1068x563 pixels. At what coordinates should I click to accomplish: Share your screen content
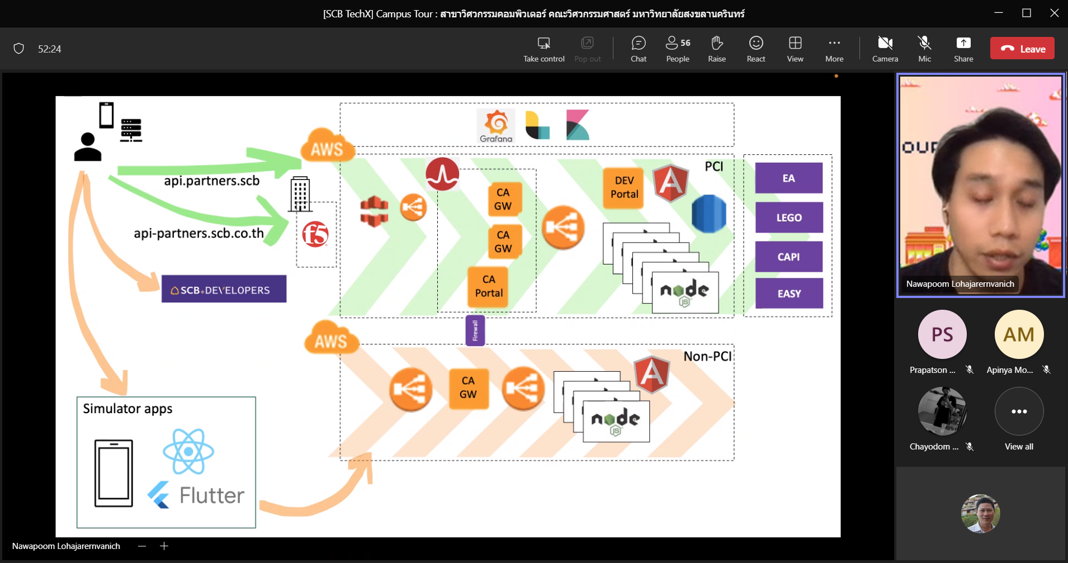coord(963,49)
